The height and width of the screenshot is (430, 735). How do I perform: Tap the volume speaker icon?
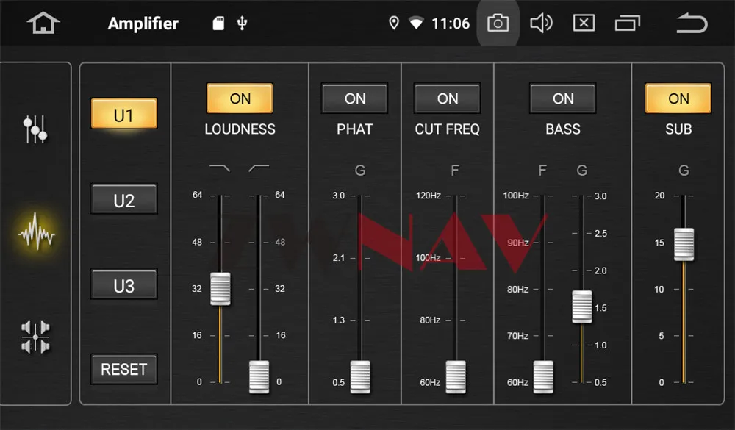pyautogui.click(x=541, y=23)
